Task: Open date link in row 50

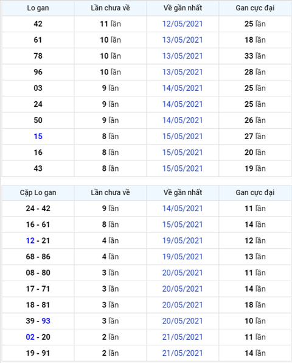Action: [x=182, y=120]
